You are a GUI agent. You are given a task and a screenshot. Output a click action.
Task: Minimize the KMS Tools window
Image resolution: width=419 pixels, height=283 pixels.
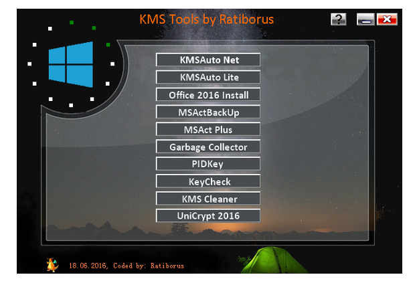tap(365, 19)
